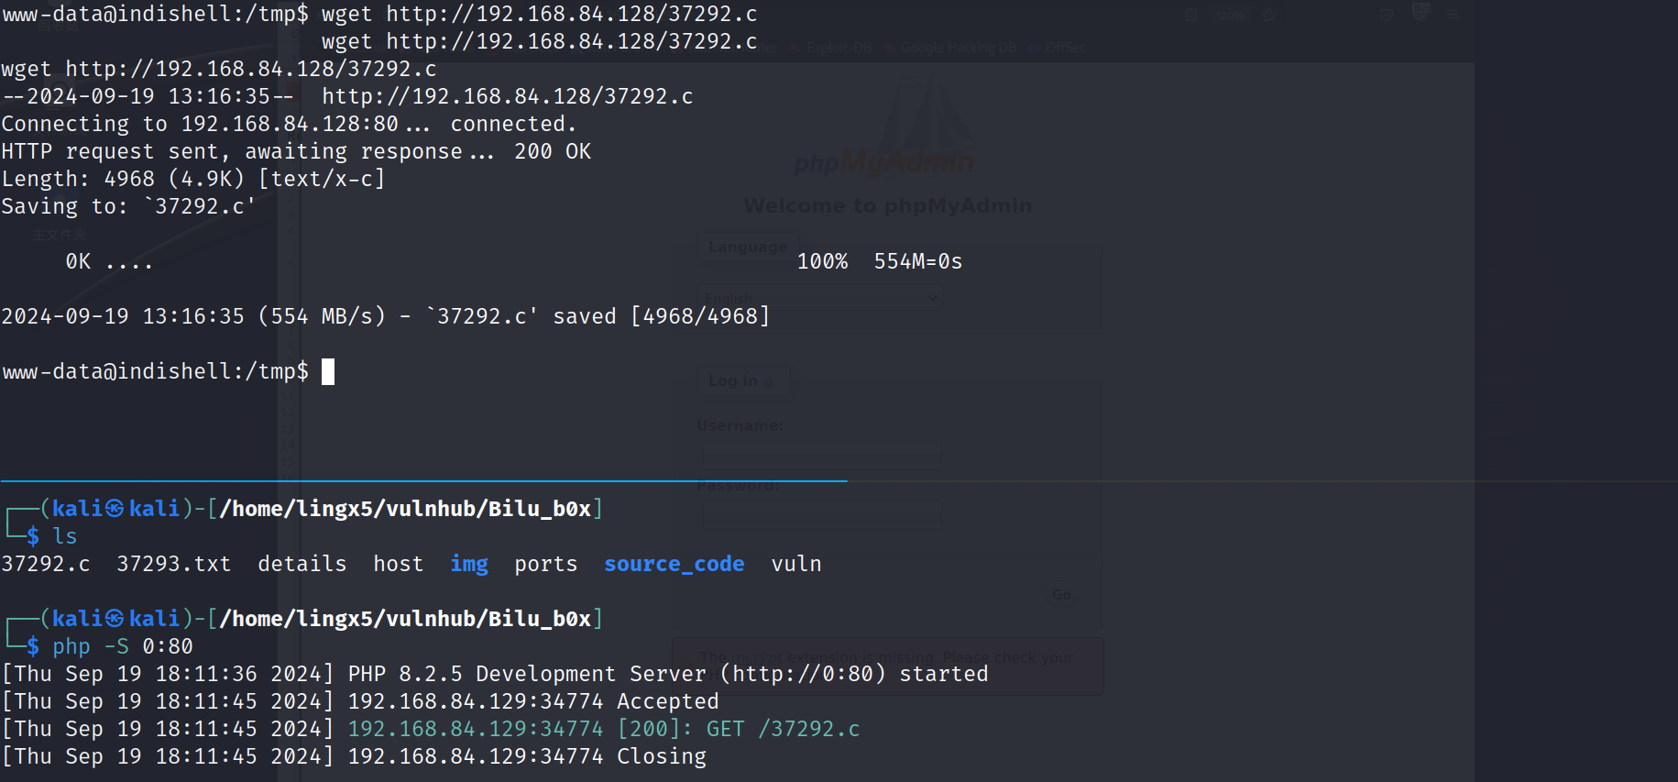Click '37293.txt' in the ls listing
The image size is (1678, 782).
[x=174, y=564]
